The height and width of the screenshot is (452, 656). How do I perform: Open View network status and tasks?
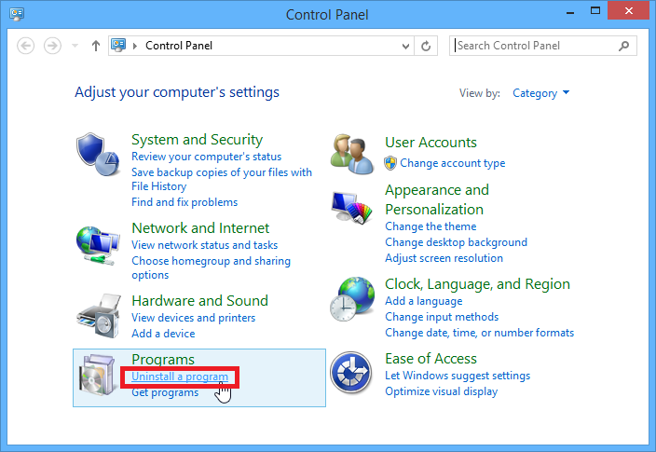[x=205, y=245]
